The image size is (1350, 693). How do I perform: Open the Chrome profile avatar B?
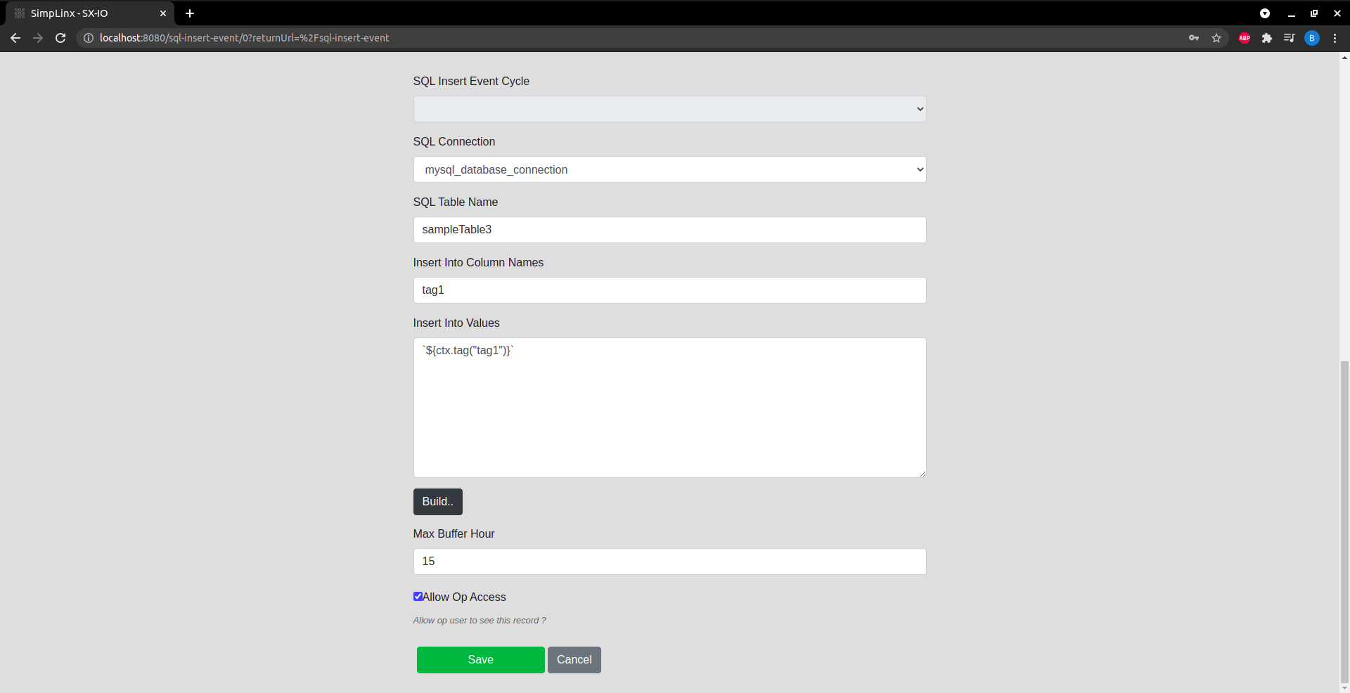(1312, 38)
